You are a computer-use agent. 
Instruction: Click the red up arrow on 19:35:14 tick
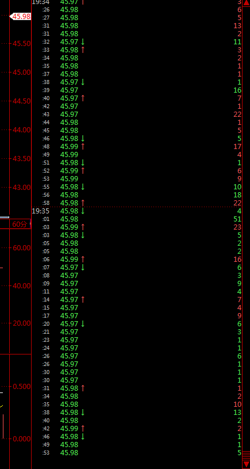point(83,300)
